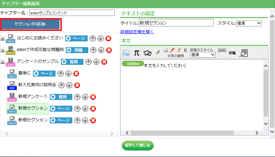The image size is (275, 157).
Task: Select the Q&A icon of 新規アンケート
Action: point(12,97)
